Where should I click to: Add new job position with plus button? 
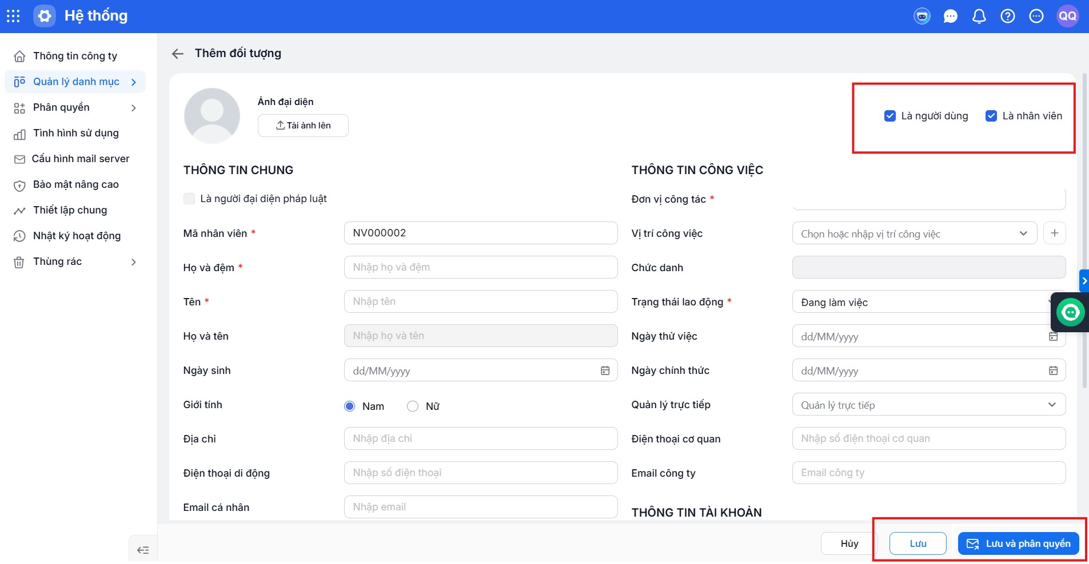pyautogui.click(x=1055, y=233)
